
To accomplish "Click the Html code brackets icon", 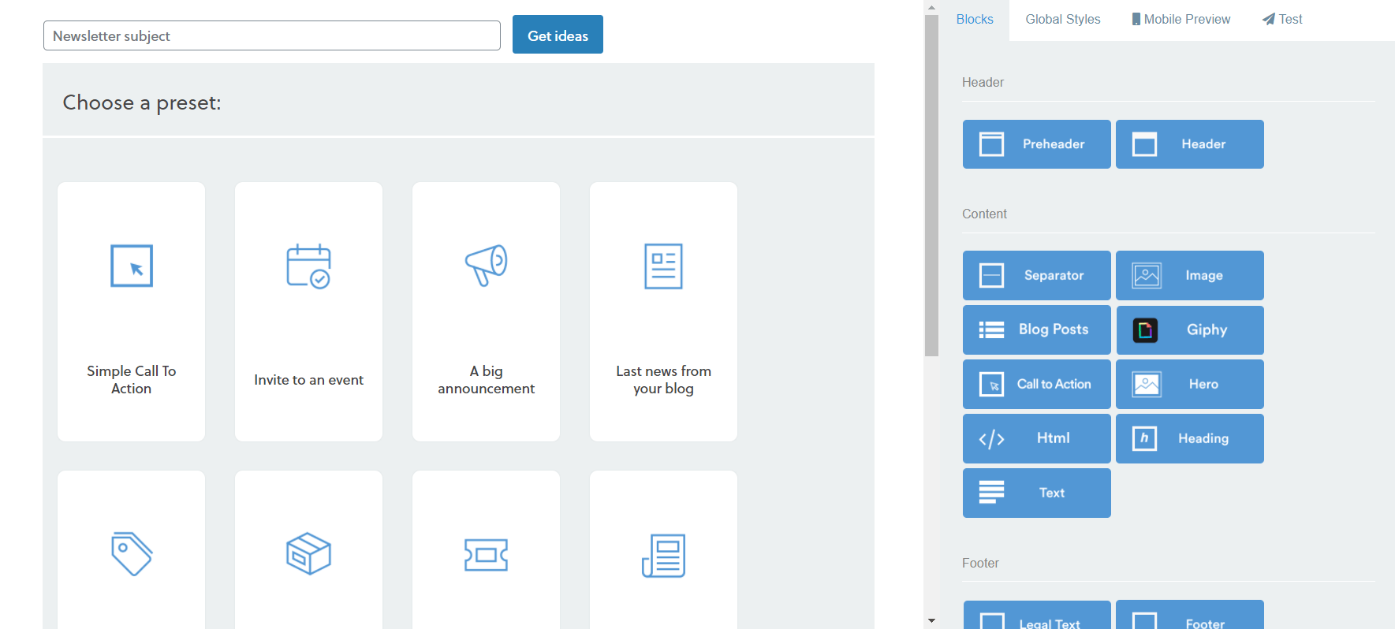I will (991, 438).
